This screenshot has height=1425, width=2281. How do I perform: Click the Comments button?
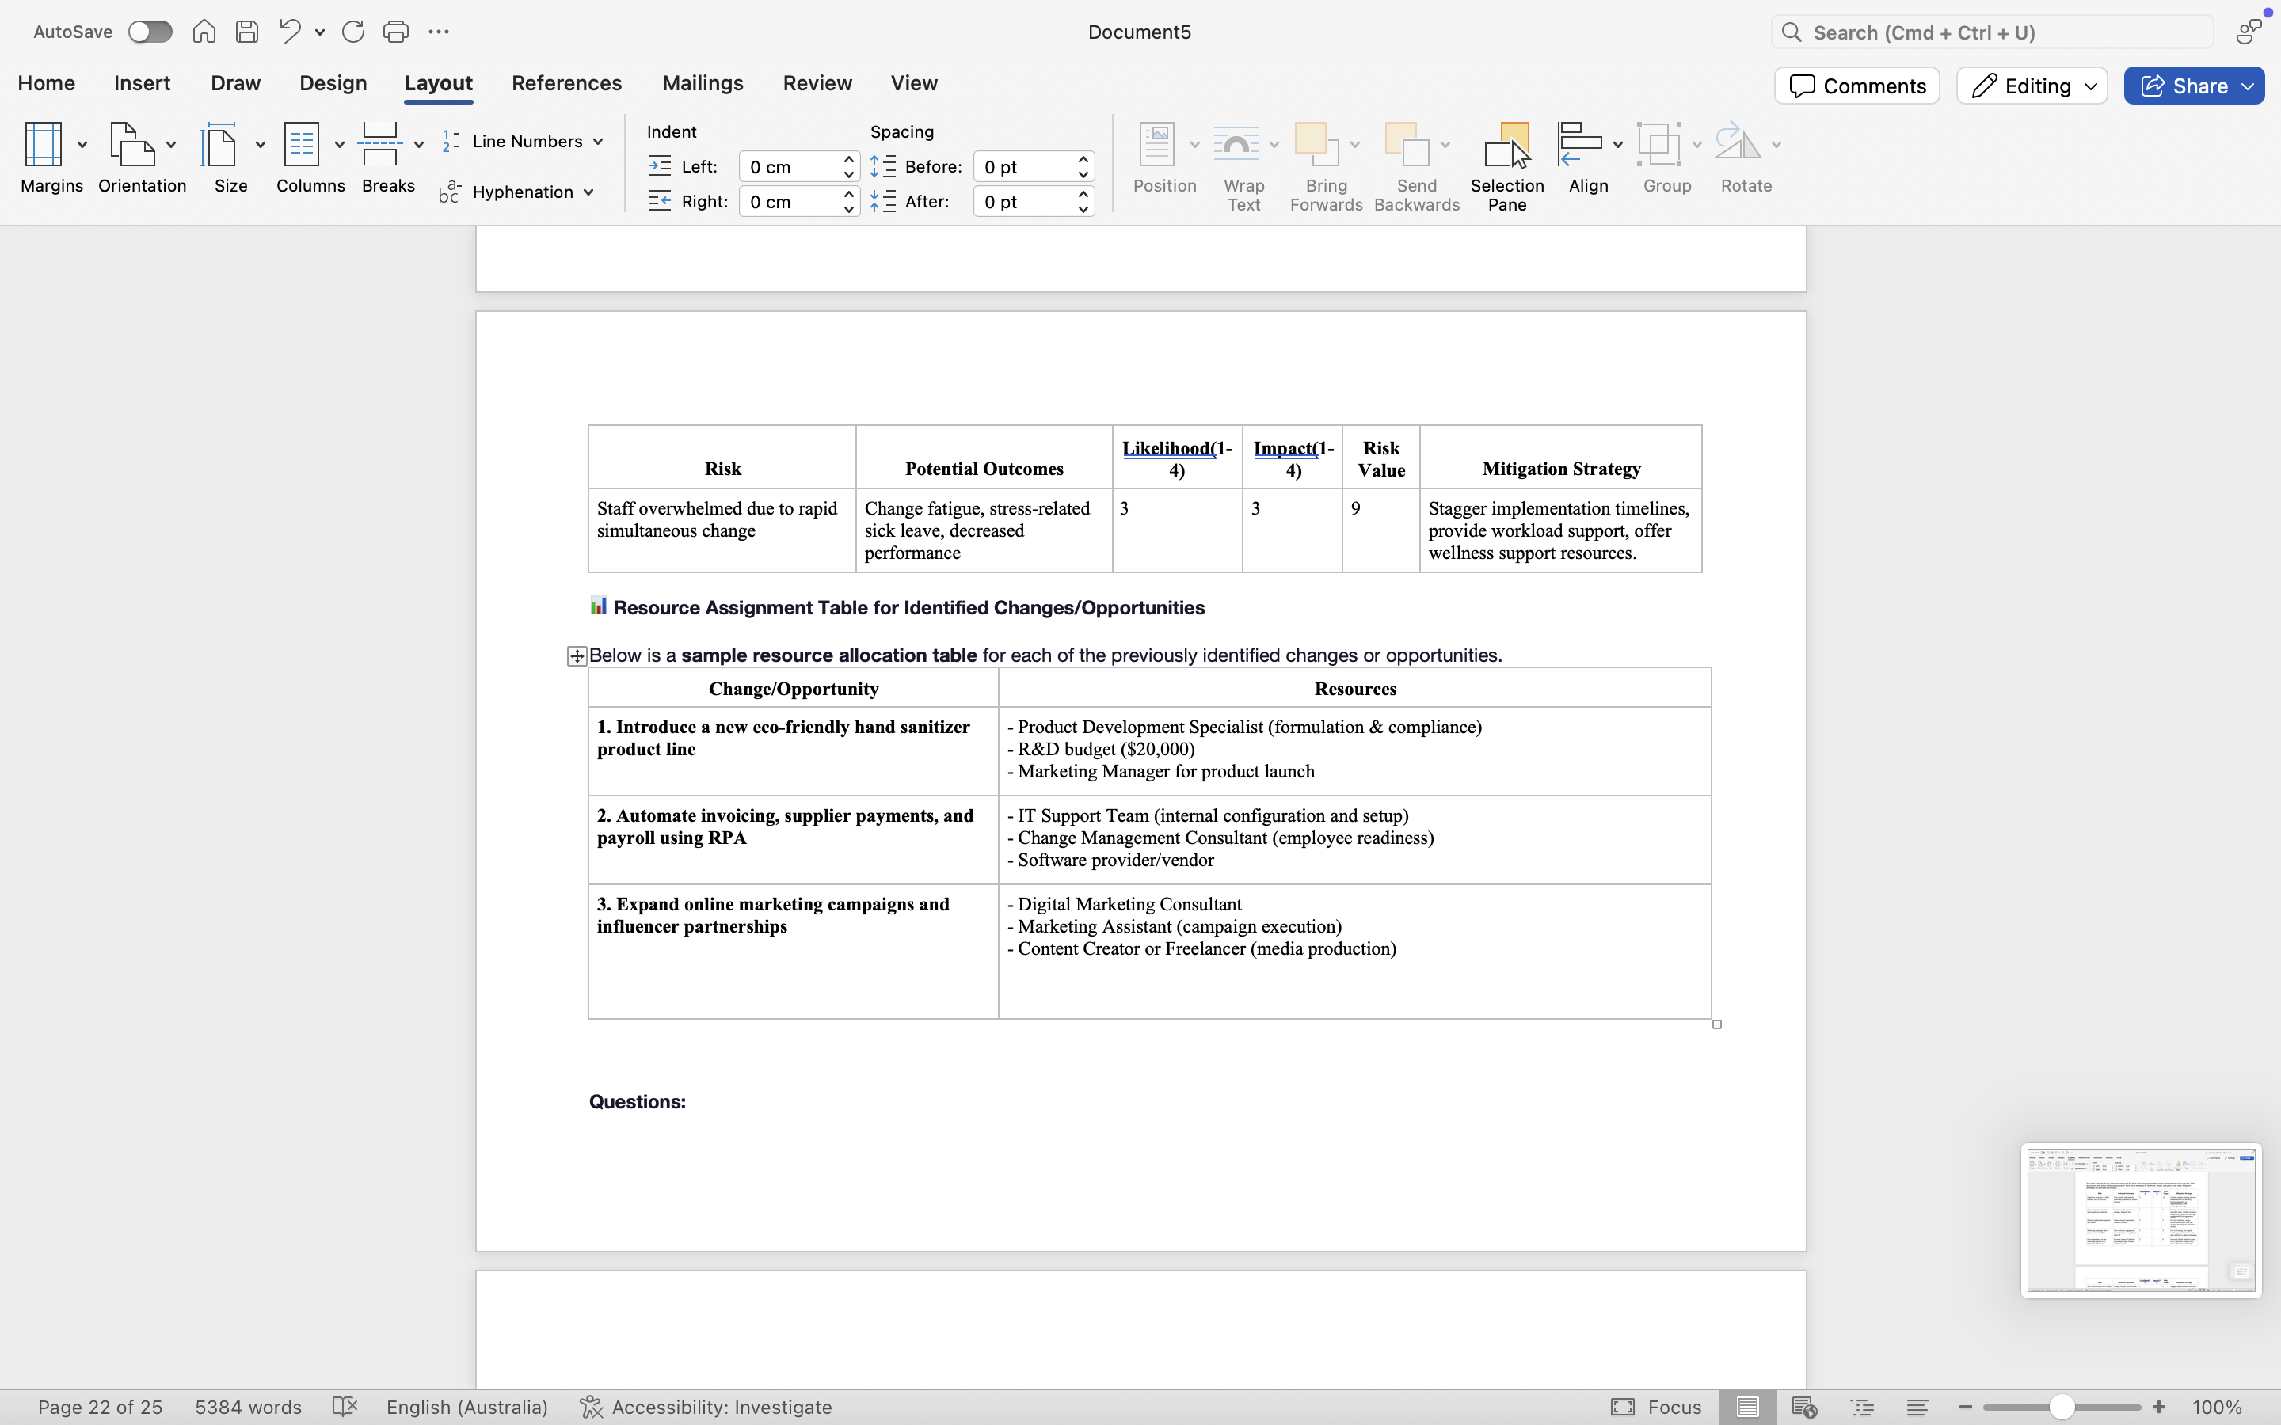click(x=1856, y=85)
